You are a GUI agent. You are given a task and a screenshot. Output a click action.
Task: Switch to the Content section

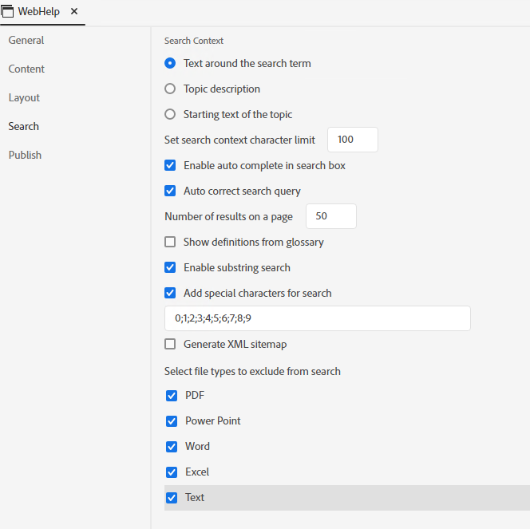26,69
